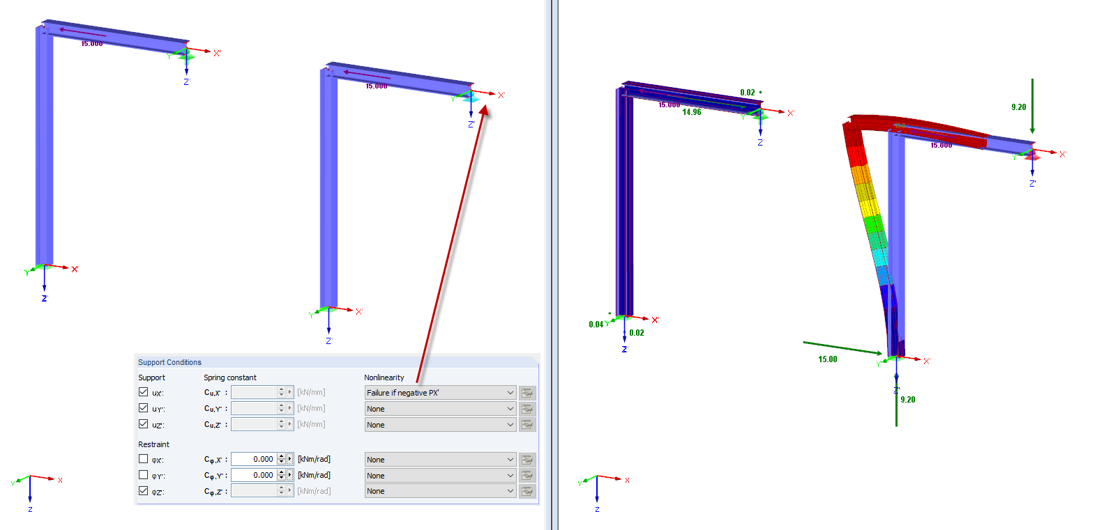The height and width of the screenshot is (530, 1097).
Task: Open the φZ' nonlinearity dropdown
Action: [x=440, y=491]
